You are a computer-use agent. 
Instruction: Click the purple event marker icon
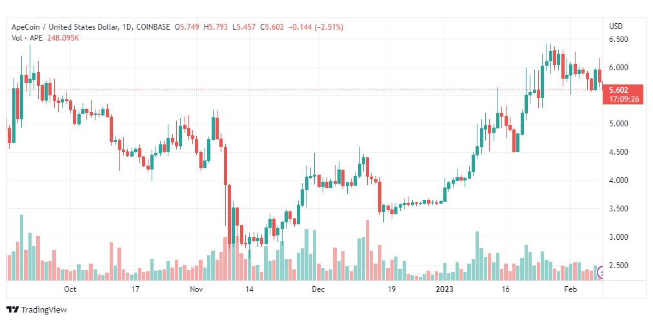coord(600,273)
